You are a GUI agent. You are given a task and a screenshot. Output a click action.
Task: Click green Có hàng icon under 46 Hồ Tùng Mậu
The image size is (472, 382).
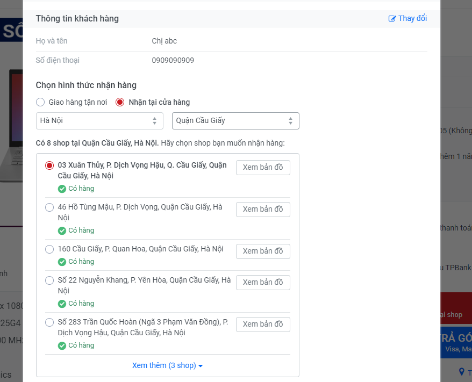62,230
